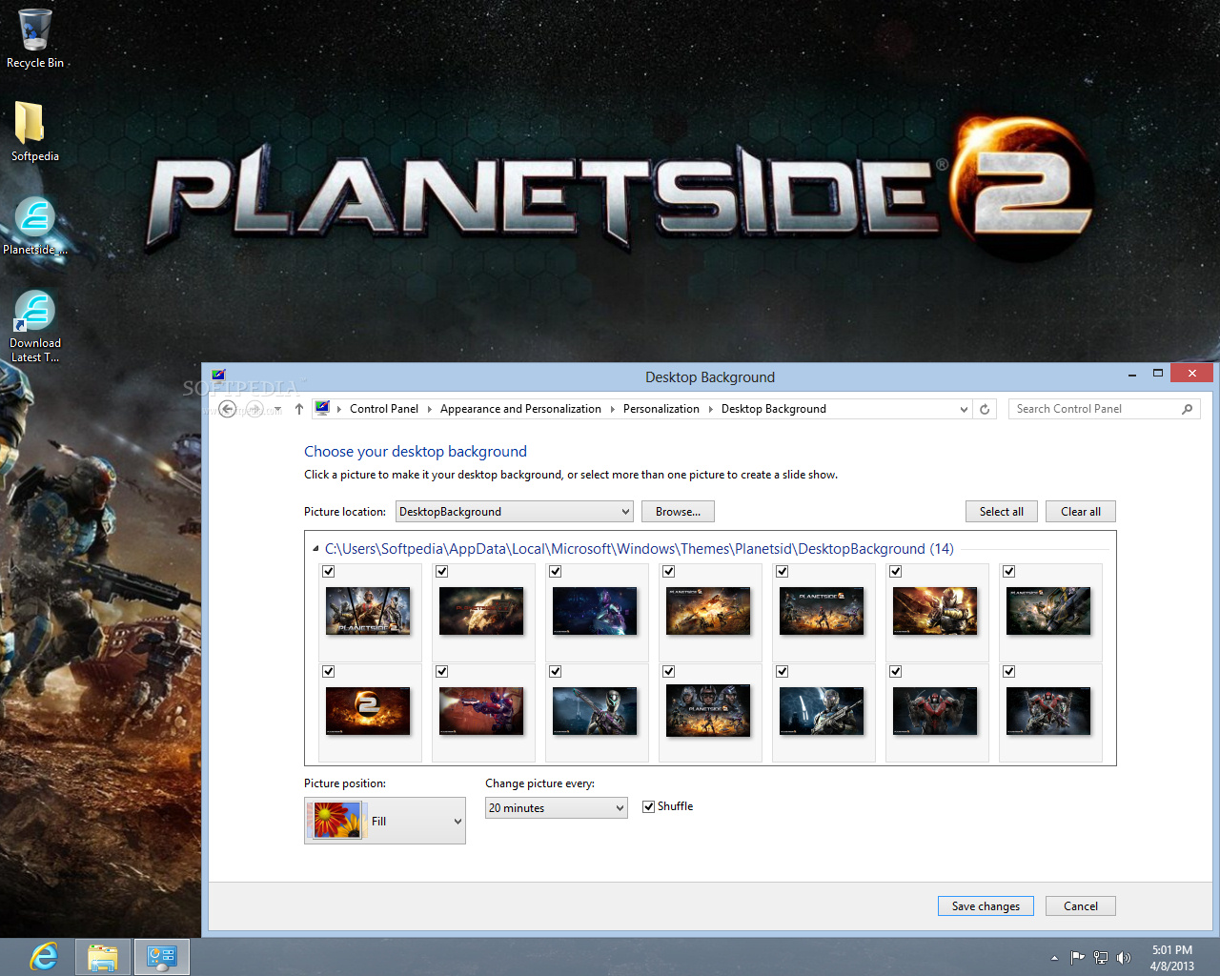Click the search magnifier icon

(x=1187, y=409)
